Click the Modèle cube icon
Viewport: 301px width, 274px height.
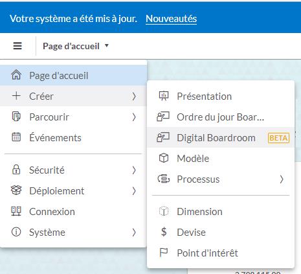point(164,158)
